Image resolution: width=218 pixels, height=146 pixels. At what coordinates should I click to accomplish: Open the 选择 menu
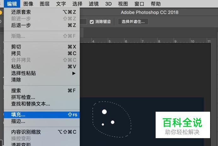[x=77, y=4]
